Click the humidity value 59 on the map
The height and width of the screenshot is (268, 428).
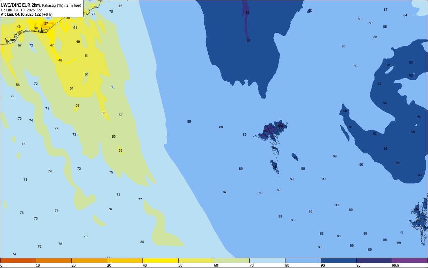(x=120, y=151)
